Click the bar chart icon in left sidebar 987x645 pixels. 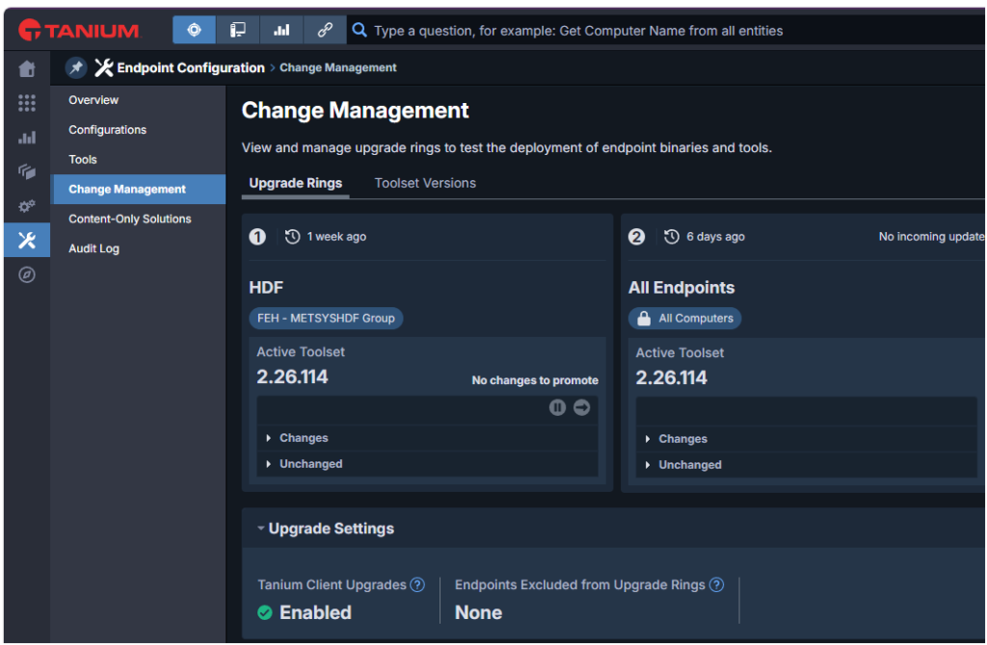coord(27,137)
